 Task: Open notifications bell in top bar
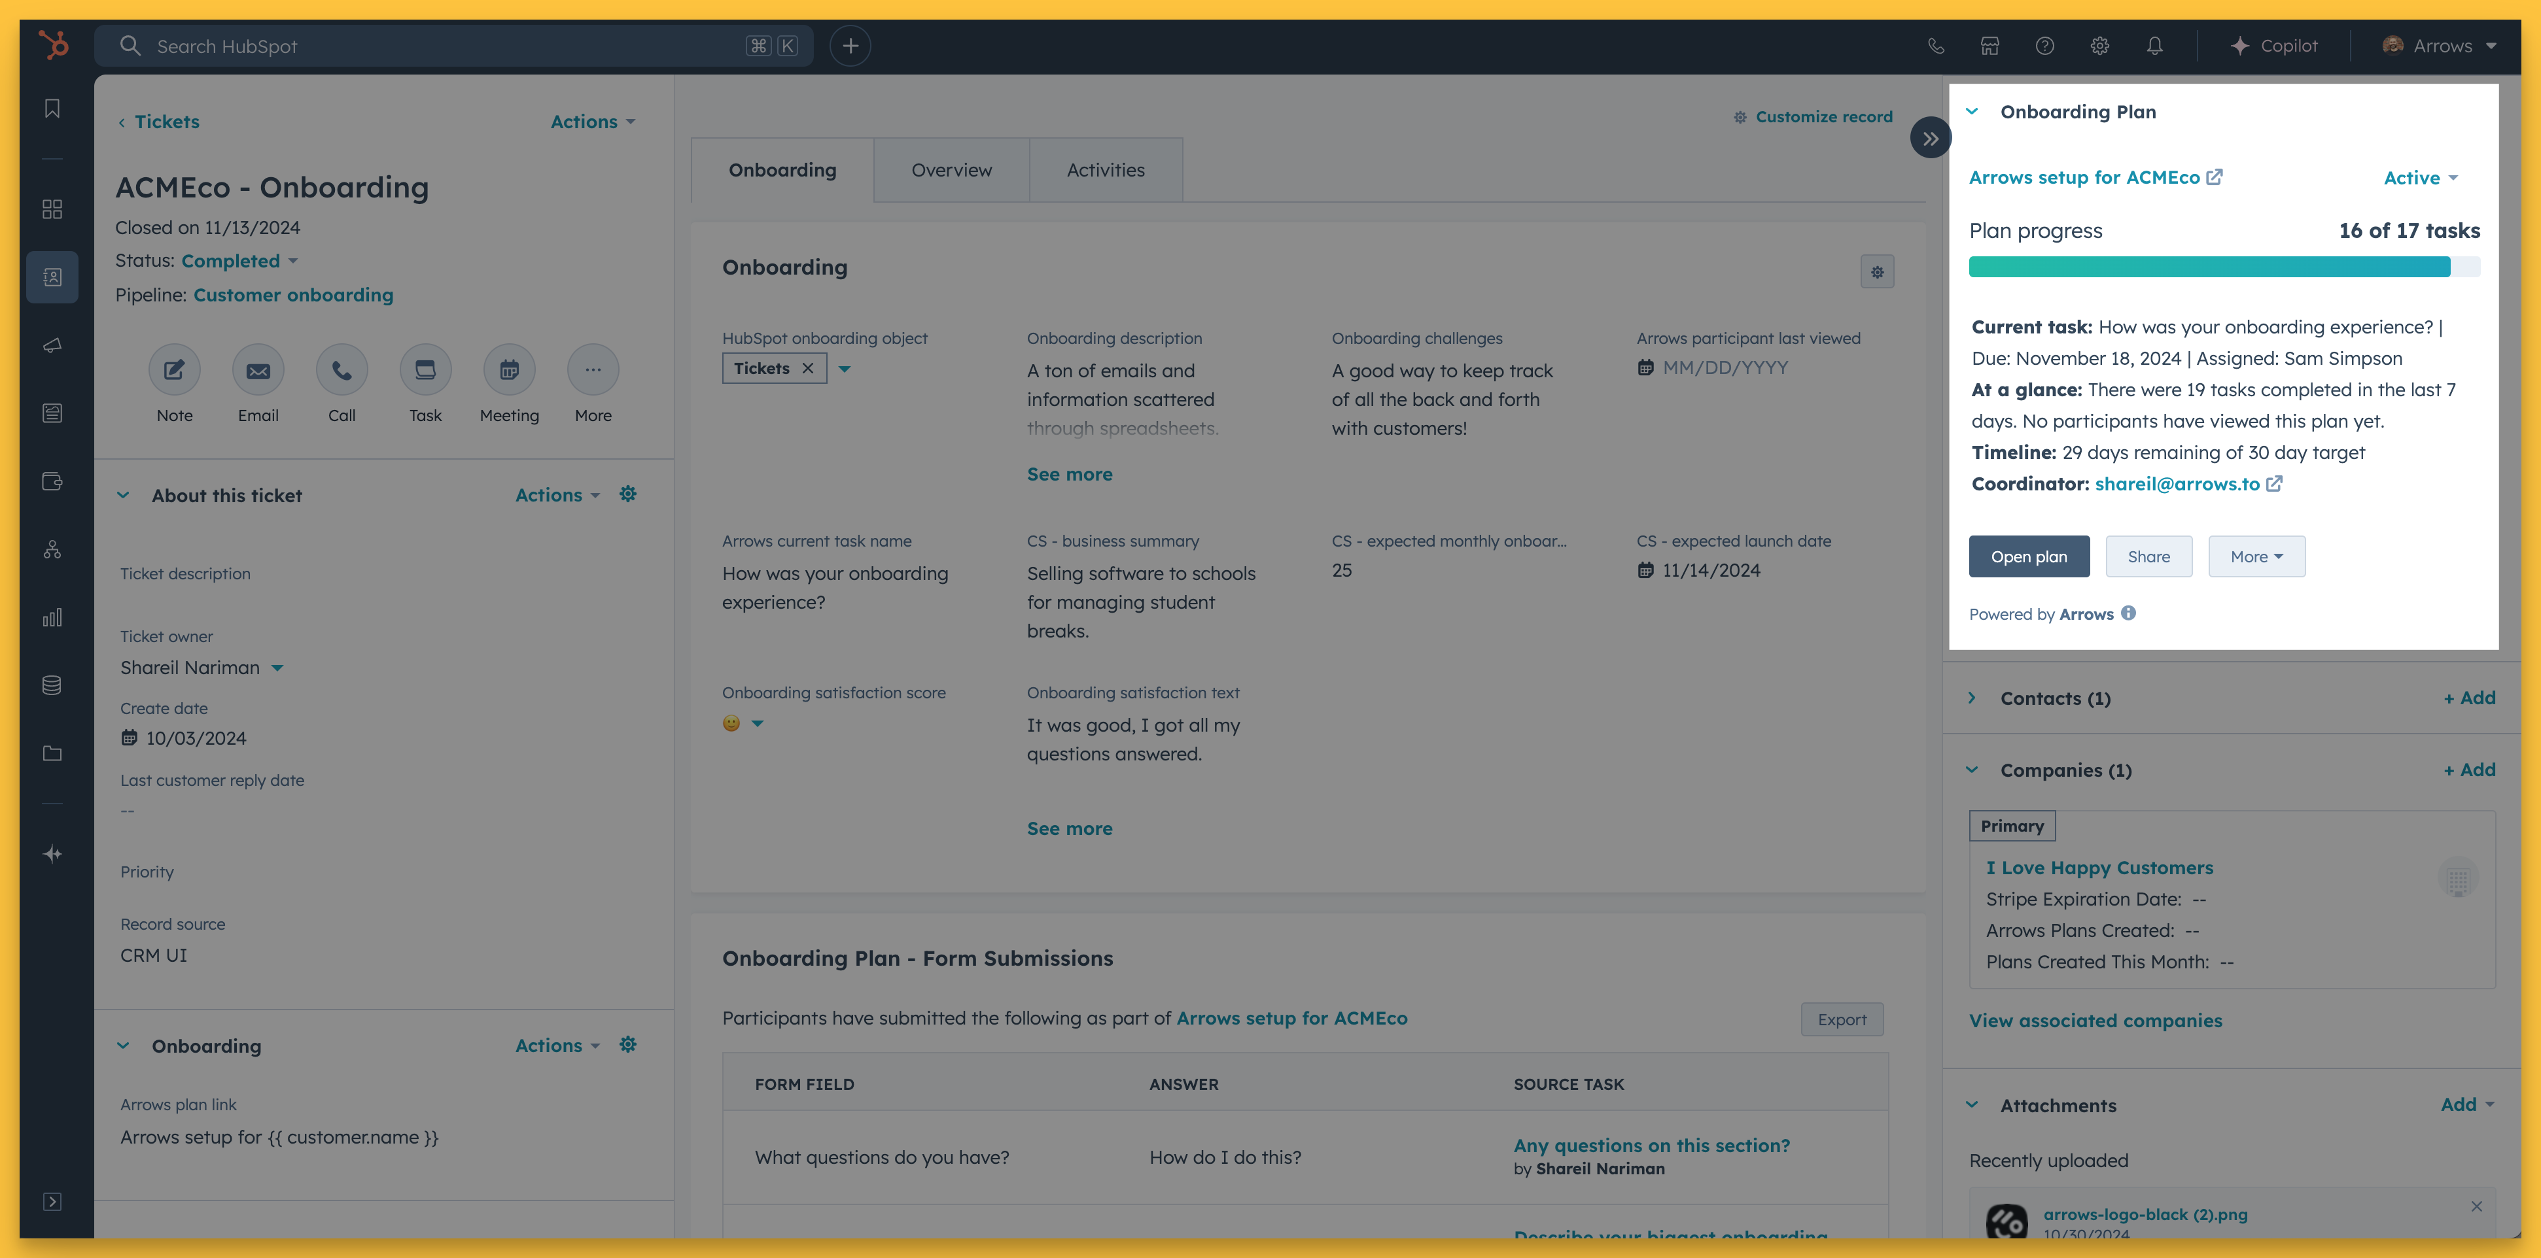pos(2154,46)
